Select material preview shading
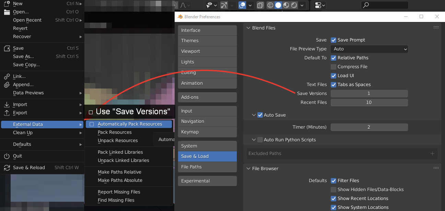 (x=286, y=5)
